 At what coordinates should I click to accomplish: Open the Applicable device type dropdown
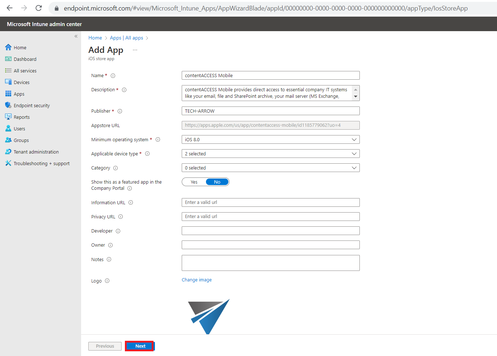pyautogui.click(x=270, y=154)
